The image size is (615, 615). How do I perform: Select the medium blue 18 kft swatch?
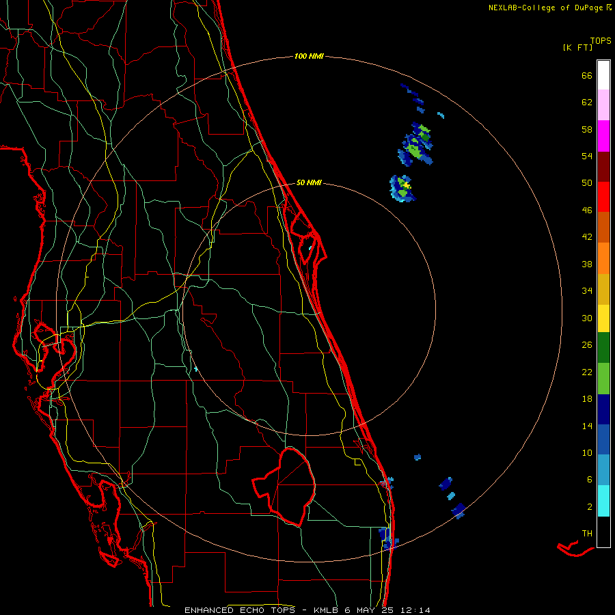point(603,439)
